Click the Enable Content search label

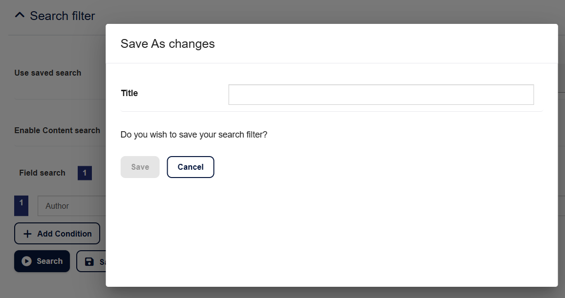click(x=57, y=130)
